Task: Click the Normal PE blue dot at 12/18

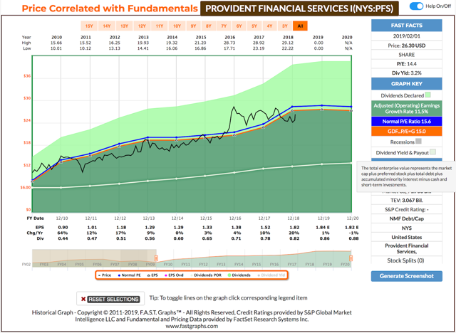Action: click(x=292, y=107)
